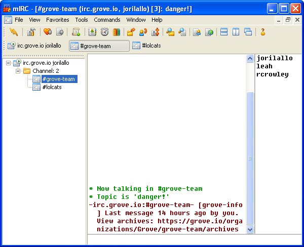Click the chat scrollbar up arrow

click(249, 59)
